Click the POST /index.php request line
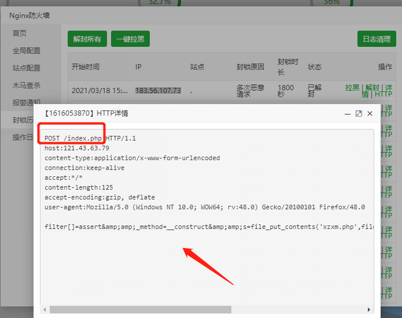 point(90,138)
